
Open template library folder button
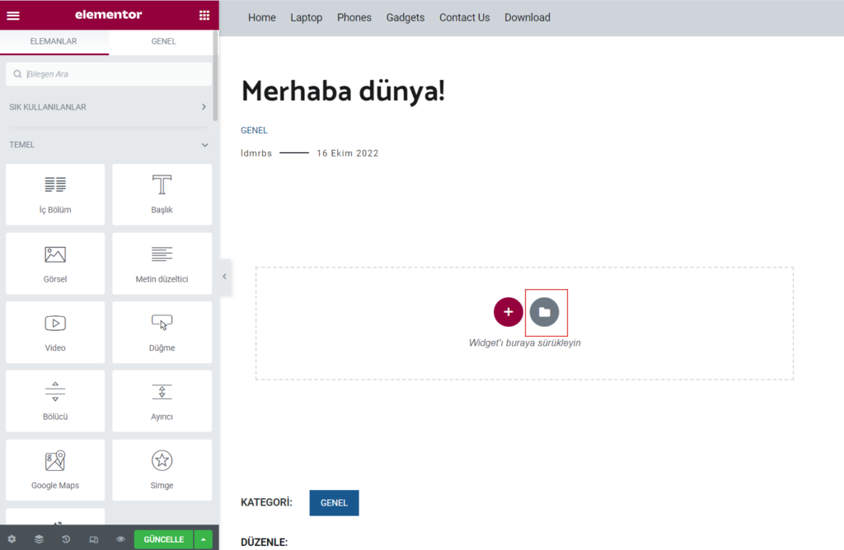click(x=545, y=312)
